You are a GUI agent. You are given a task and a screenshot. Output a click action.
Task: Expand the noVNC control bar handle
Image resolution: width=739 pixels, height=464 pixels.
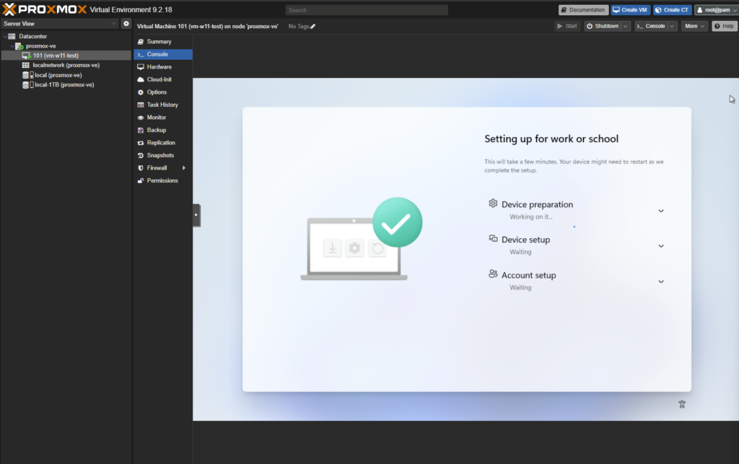click(x=196, y=215)
